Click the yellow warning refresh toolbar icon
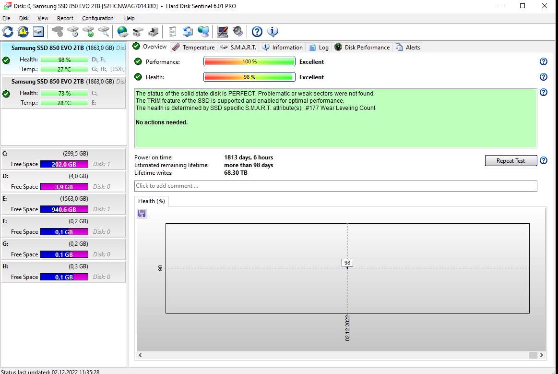This screenshot has height=374, width=558. (23, 32)
